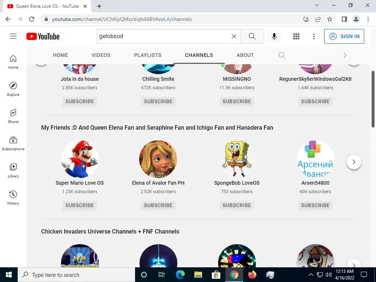Open the Super Mario Love OS channel avatar
The image size is (376, 282).
click(80, 159)
